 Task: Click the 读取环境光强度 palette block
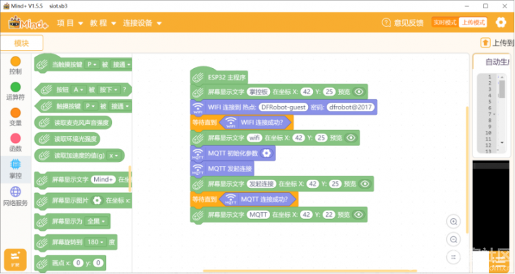tap(67, 139)
